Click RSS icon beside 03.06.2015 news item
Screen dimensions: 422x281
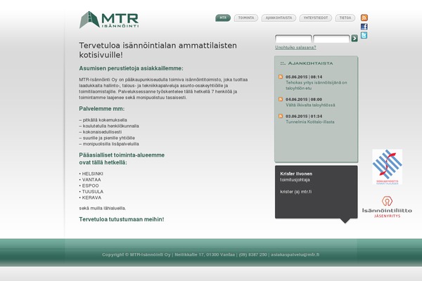tap(281, 116)
